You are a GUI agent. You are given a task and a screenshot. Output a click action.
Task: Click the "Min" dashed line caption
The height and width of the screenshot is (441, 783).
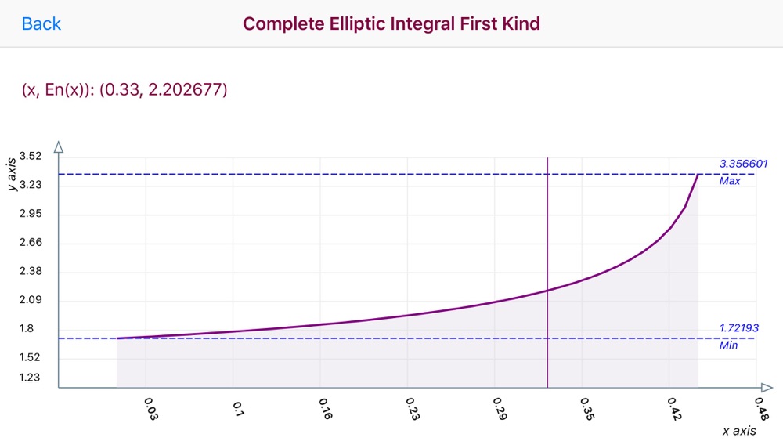[x=729, y=345]
